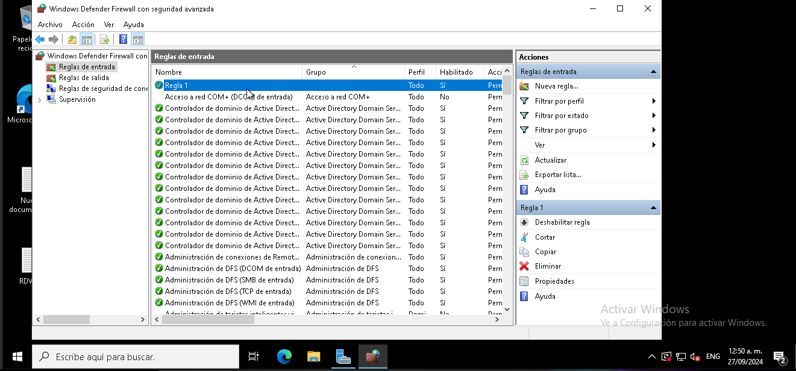Open the Ayuda menu in menu bar

134,25
